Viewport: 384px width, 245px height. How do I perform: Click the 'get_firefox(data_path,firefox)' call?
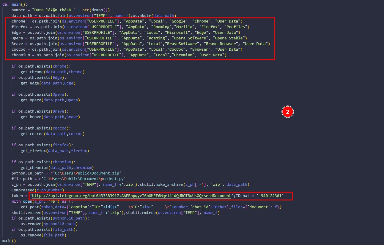tap(55, 150)
